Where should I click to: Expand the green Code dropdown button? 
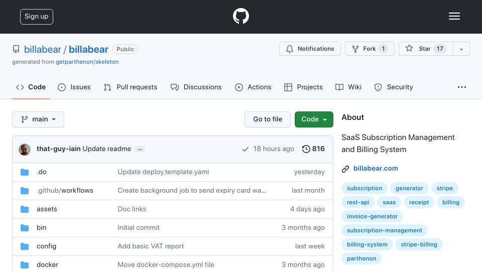pyautogui.click(x=314, y=119)
